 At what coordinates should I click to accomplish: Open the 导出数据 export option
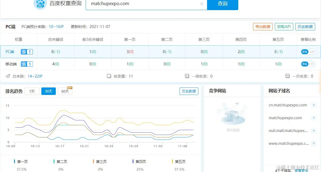(263, 27)
